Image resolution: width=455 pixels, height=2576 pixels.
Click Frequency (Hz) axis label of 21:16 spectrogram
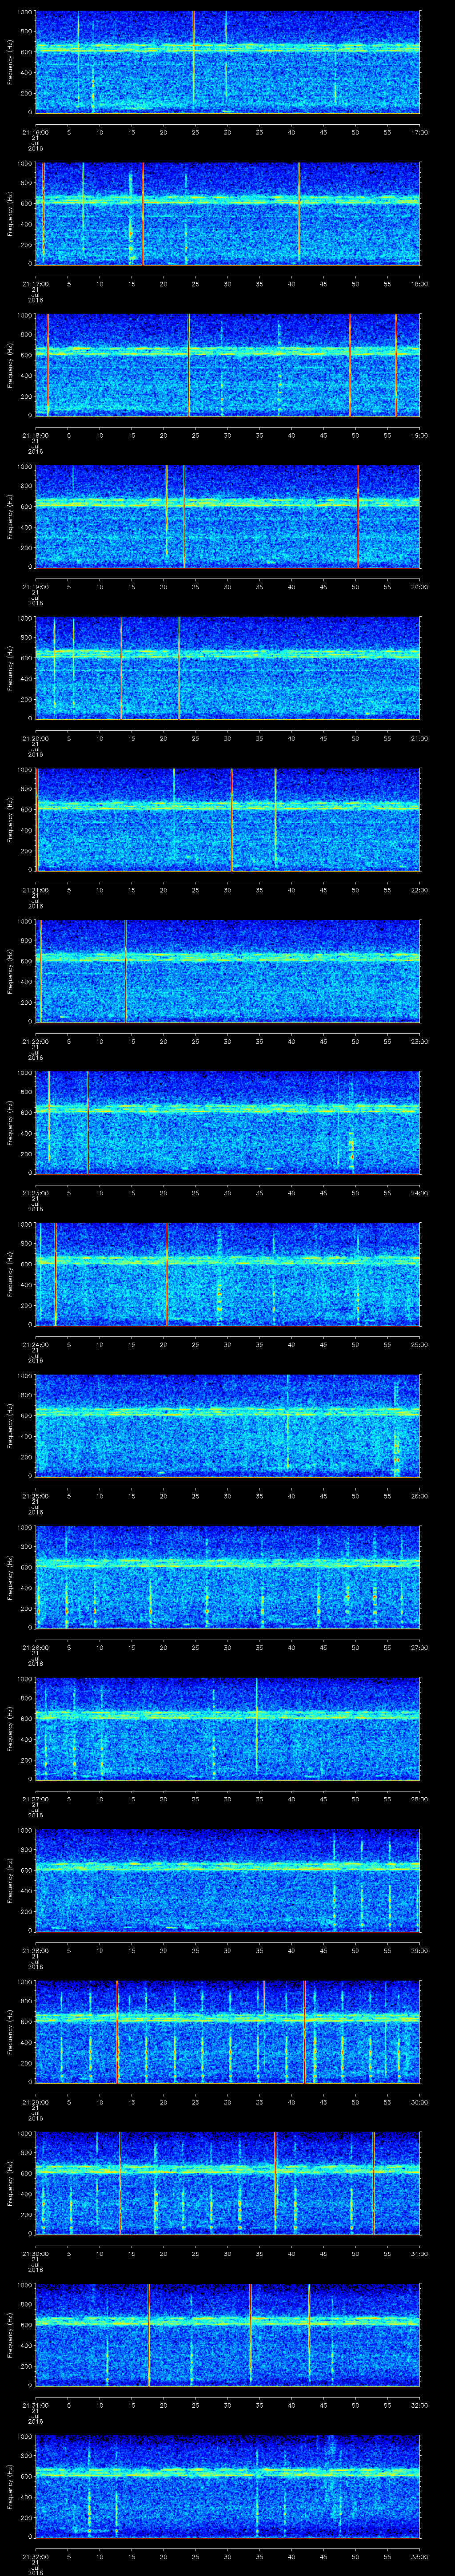pyautogui.click(x=11, y=62)
